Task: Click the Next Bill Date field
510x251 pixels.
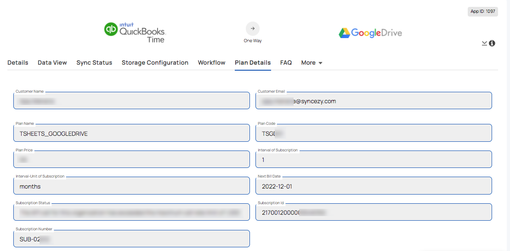Action: click(374, 186)
